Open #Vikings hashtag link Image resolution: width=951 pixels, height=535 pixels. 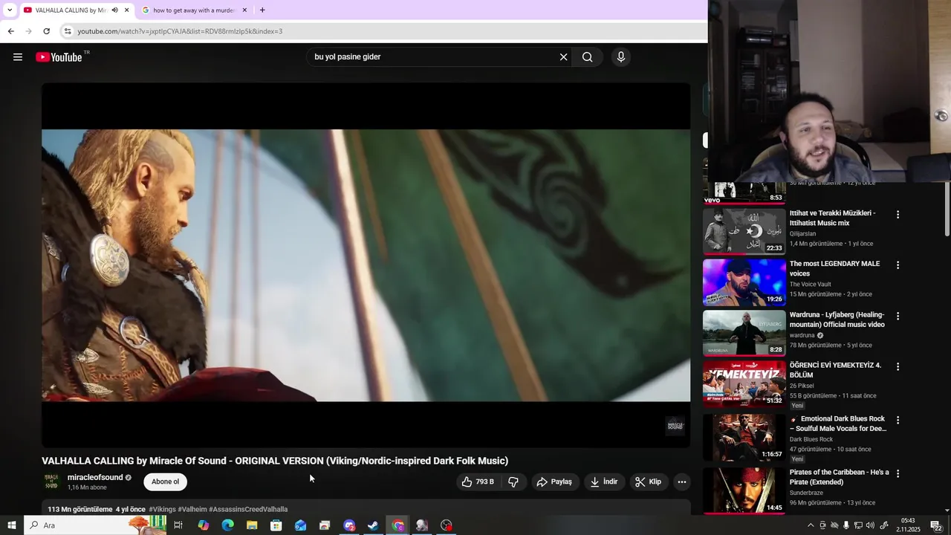(162, 509)
